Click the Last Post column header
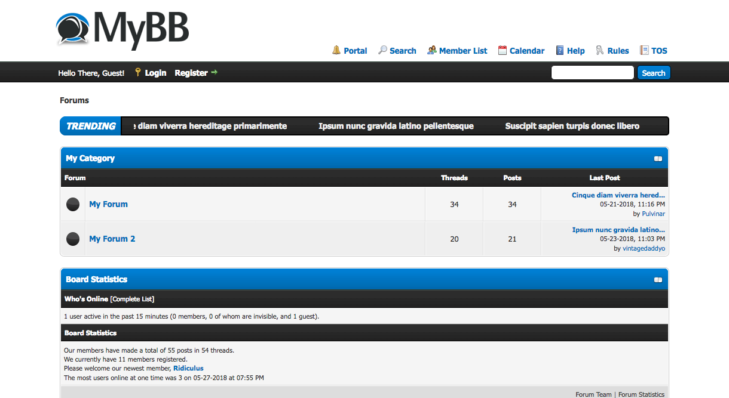Viewport: 729px width, 398px height. pos(605,178)
